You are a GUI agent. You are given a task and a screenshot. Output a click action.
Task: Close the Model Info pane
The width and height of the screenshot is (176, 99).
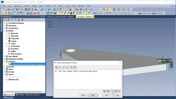click(44, 16)
